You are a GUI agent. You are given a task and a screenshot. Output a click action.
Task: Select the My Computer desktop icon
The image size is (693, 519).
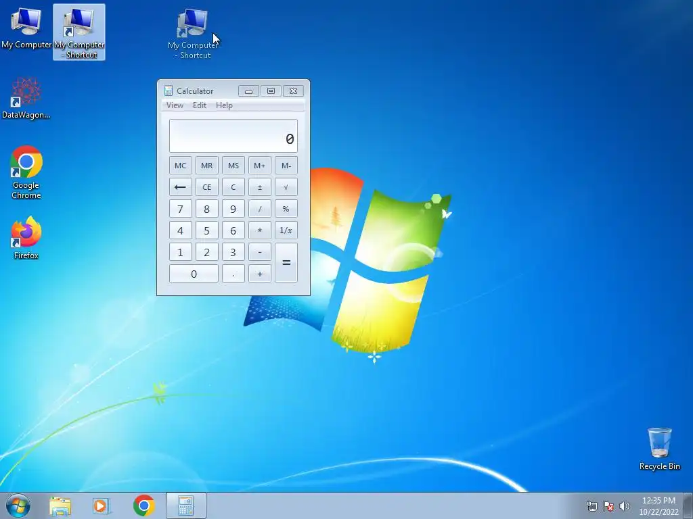[x=26, y=28]
